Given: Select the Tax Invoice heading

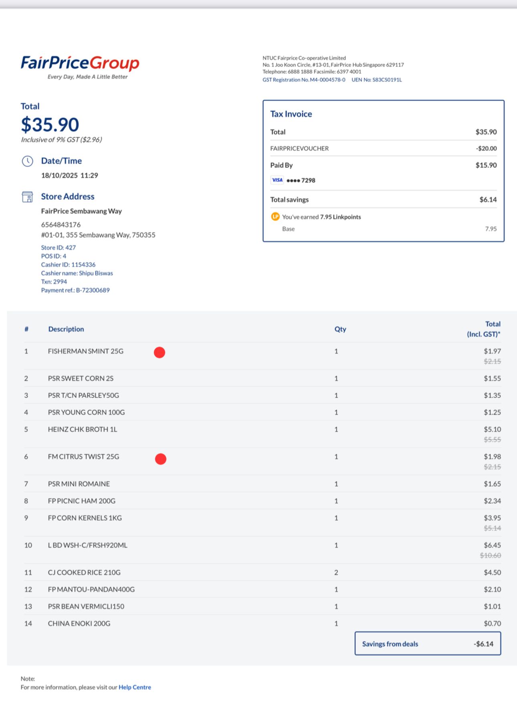Looking at the screenshot, I should pos(291,114).
